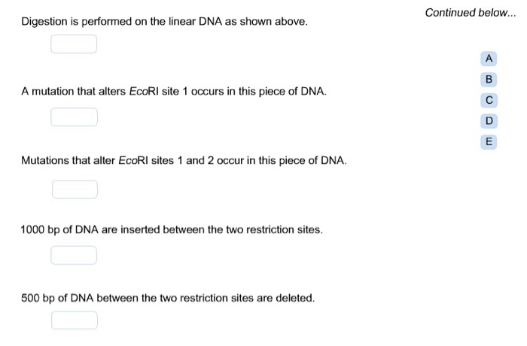527x346 pixels.
Task: Select the answer tile labeled A
Action: click(x=489, y=59)
